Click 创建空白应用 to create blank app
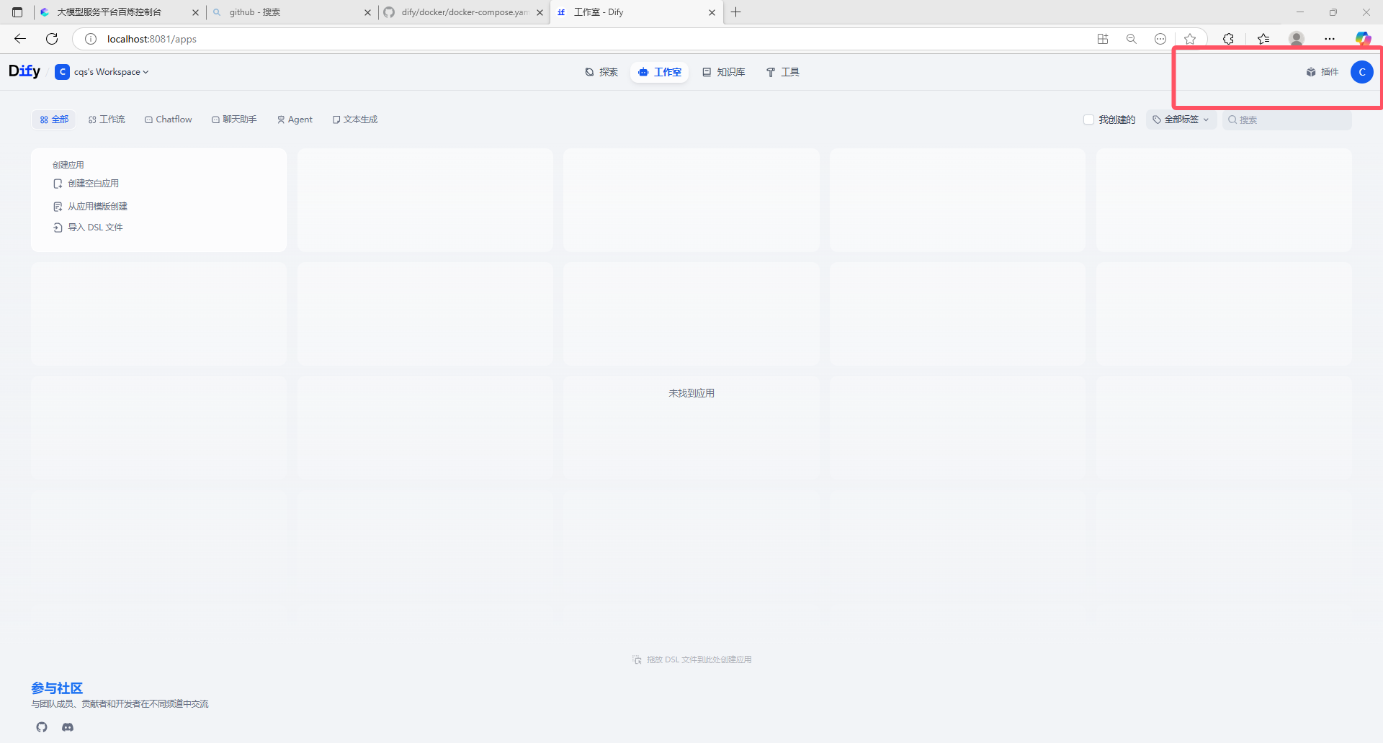 tap(93, 184)
